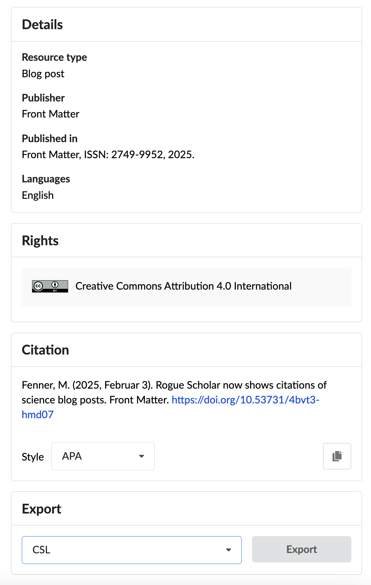Image resolution: width=371 pixels, height=585 pixels.
Task: Click the Style label beside the dropdown
Action: (33, 457)
